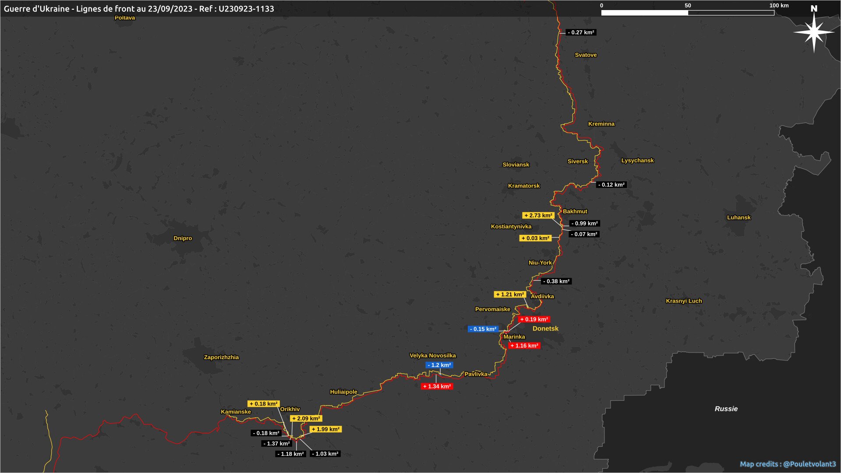Click the north compass star icon
This screenshot has height=473, width=841.
(814, 32)
